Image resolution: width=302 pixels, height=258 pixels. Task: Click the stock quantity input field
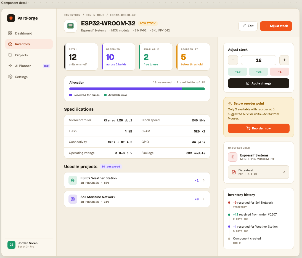258,60
